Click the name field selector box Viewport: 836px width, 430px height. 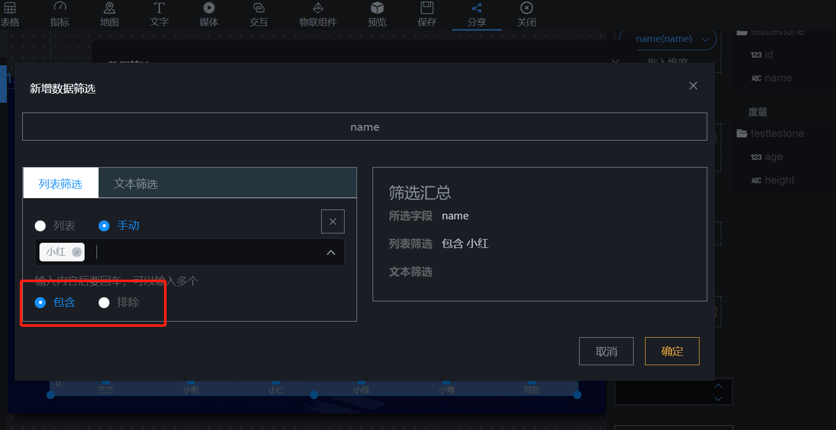point(365,127)
